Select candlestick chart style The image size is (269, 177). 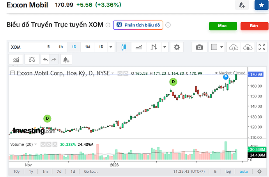(124, 47)
